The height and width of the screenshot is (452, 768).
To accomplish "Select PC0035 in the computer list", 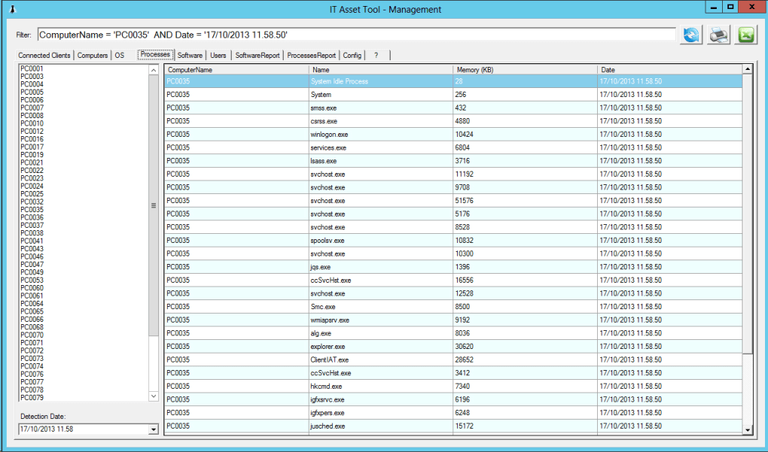I will click(x=32, y=210).
